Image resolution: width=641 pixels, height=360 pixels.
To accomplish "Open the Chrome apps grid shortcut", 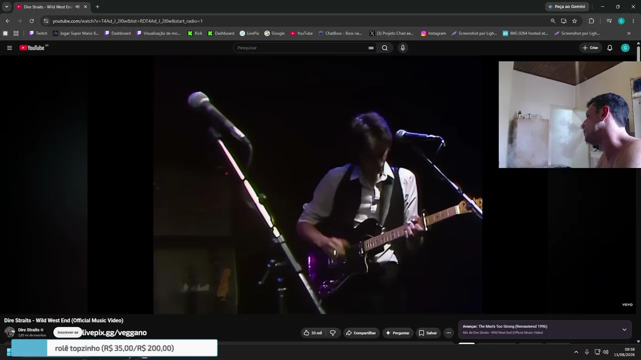I will (16, 33).
